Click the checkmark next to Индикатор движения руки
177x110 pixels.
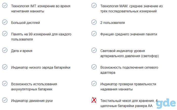5,100
